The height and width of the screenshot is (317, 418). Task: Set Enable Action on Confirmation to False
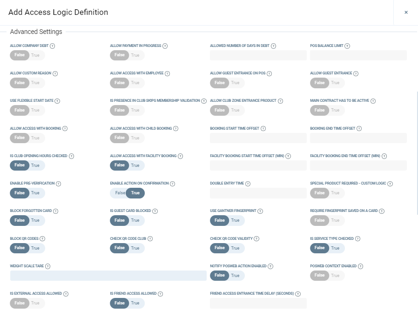tap(120, 193)
